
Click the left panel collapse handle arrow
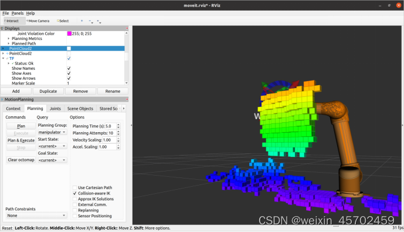coord(131,125)
